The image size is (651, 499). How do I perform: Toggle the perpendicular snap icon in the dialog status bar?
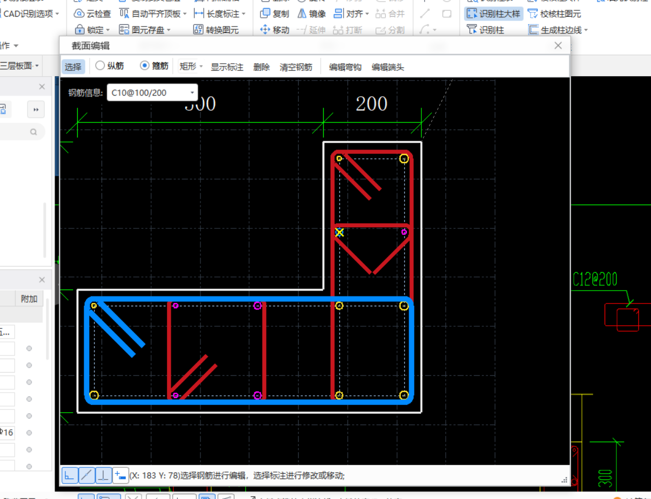[103, 475]
